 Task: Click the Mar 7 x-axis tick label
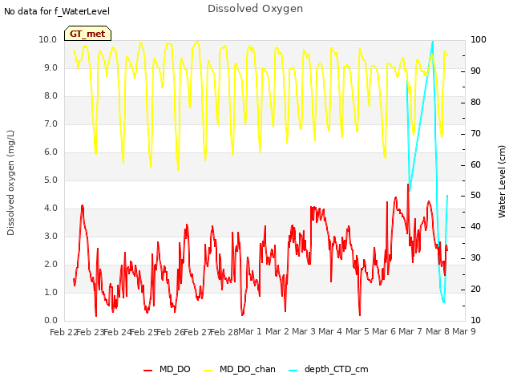(410, 331)
